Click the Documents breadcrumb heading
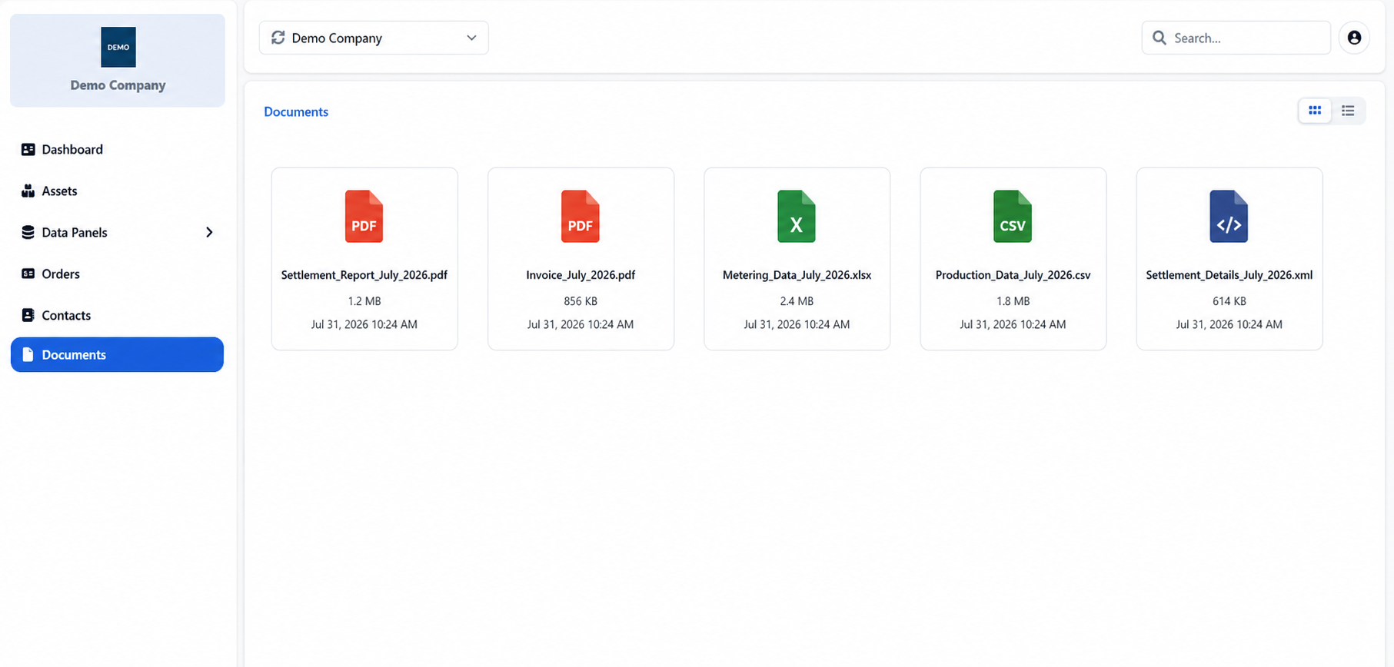 pos(296,111)
